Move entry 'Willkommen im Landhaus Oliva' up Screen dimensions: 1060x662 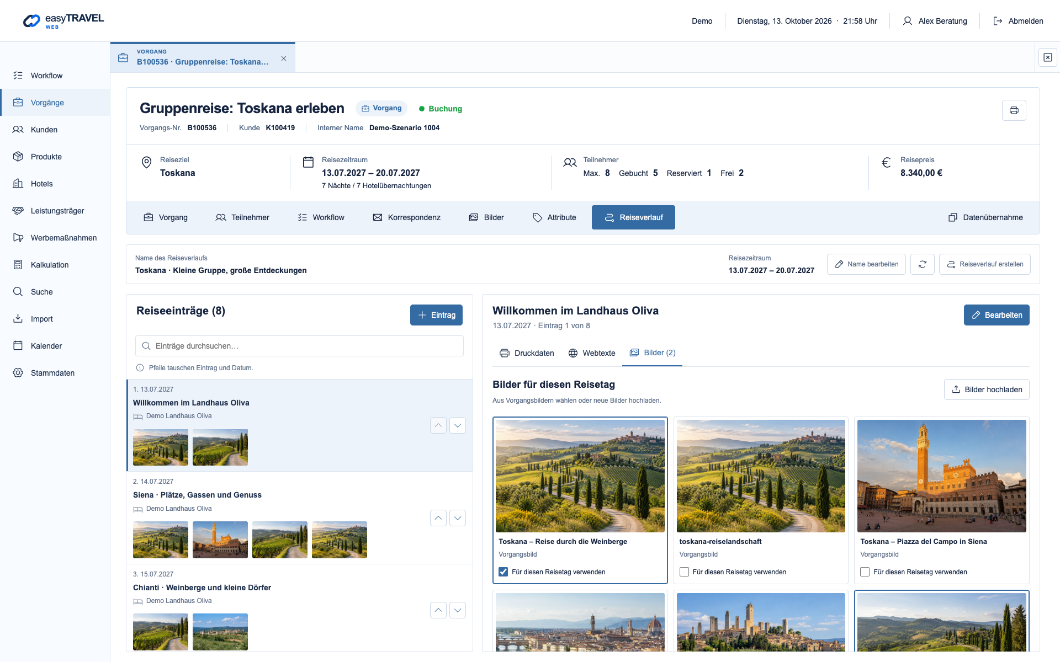click(438, 425)
